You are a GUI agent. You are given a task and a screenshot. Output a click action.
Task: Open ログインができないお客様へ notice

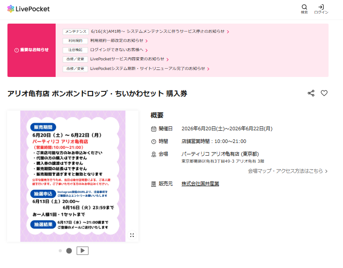[117, 50]
